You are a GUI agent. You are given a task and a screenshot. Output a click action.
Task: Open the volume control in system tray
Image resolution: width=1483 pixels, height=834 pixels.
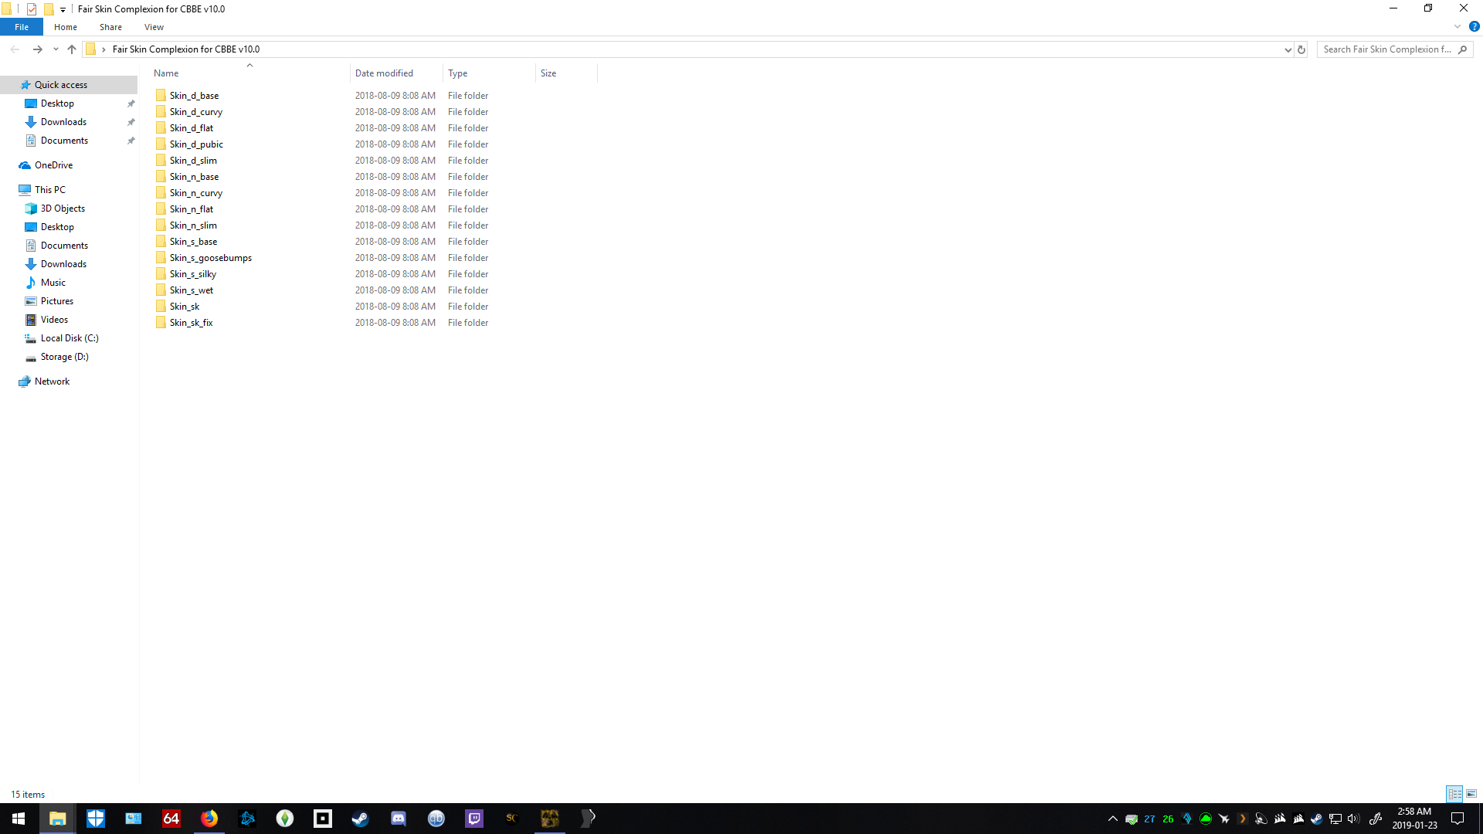[x=1353, y=819]
